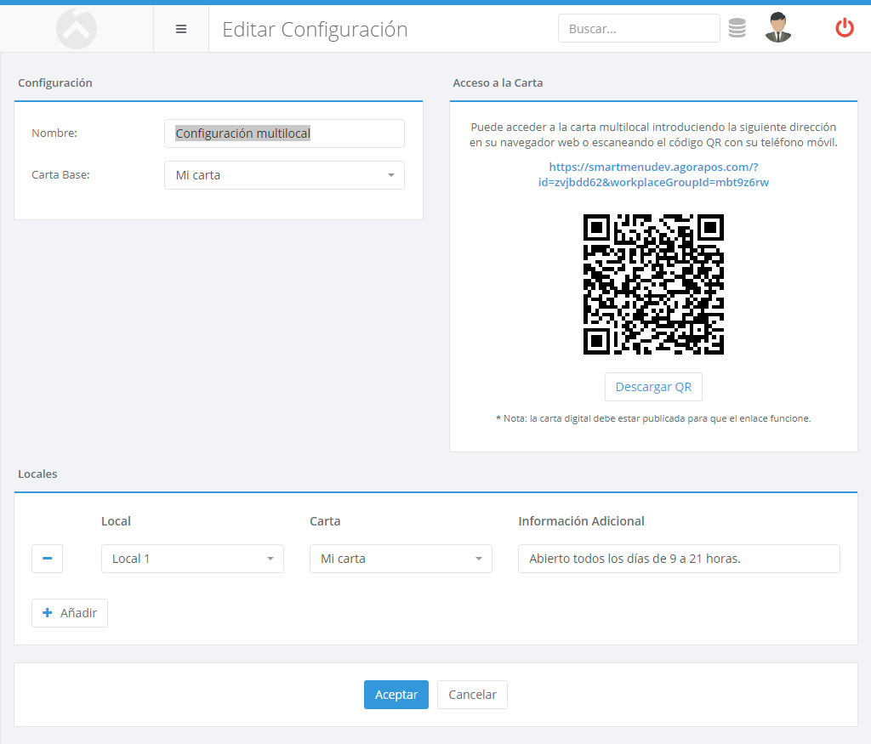Remove Local 1 row with minus icon

click(48, 559)
